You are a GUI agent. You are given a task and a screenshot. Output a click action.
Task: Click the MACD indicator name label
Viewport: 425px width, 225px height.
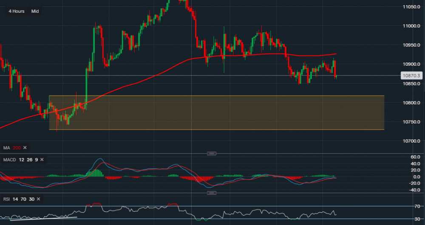click(9, 160)
